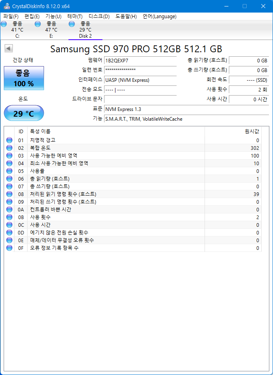
Task: Open the 디스크(D) menu
Action: [99, 17]
